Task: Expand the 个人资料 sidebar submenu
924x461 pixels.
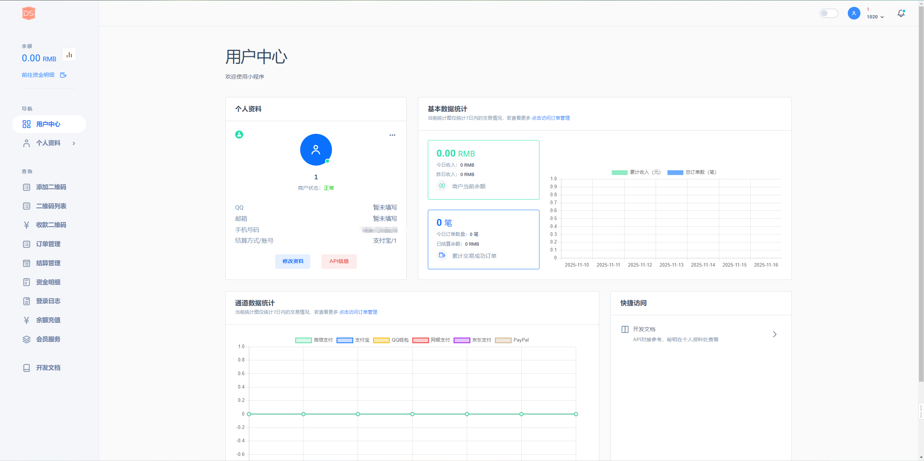Action: tap(48, 143)
